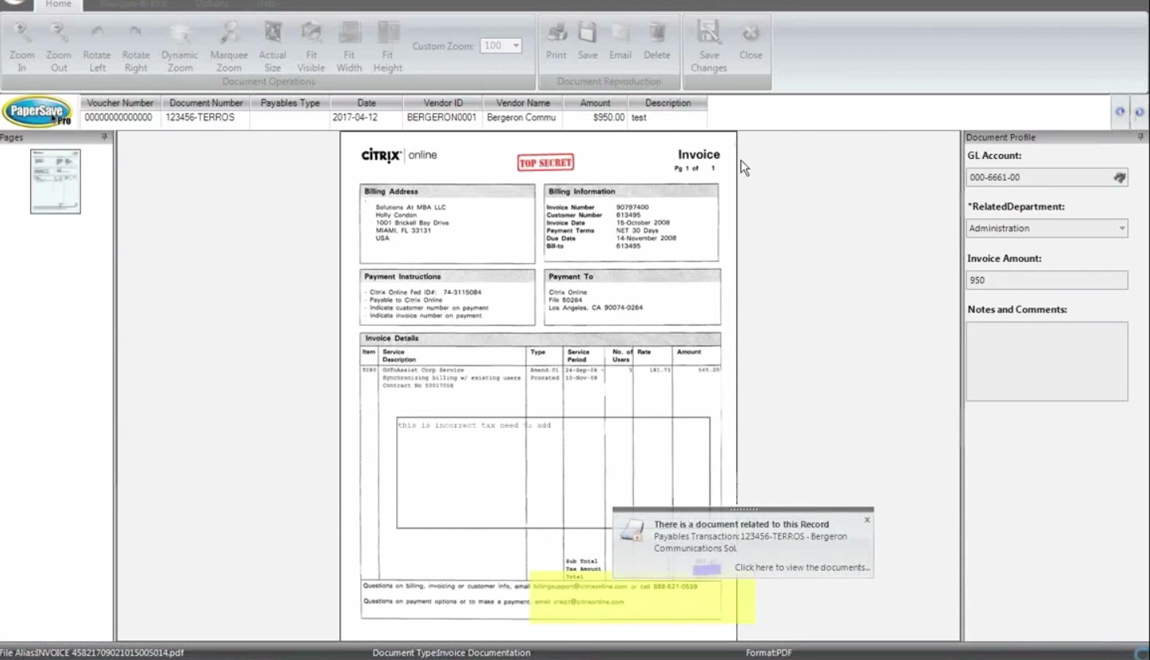The width and height of the screenshot is (1150, 660).
Task: Rotate the document left
Action: pos(97,46)
